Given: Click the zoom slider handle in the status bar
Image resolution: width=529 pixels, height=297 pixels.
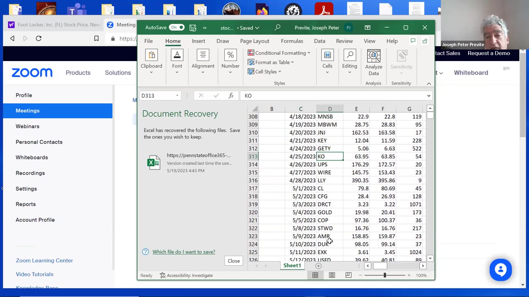Looking at the screenshot, I should [384, 275].
